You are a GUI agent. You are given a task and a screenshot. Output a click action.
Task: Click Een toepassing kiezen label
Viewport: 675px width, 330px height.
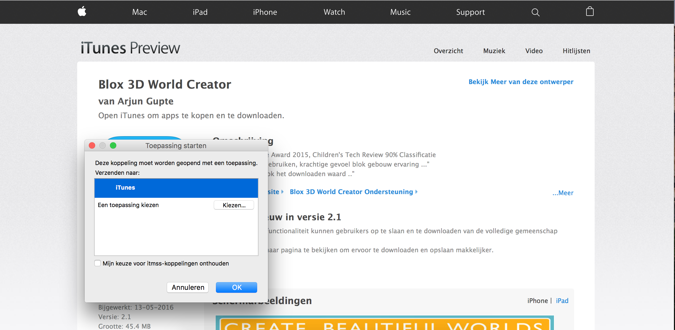[x=128, y=205]
